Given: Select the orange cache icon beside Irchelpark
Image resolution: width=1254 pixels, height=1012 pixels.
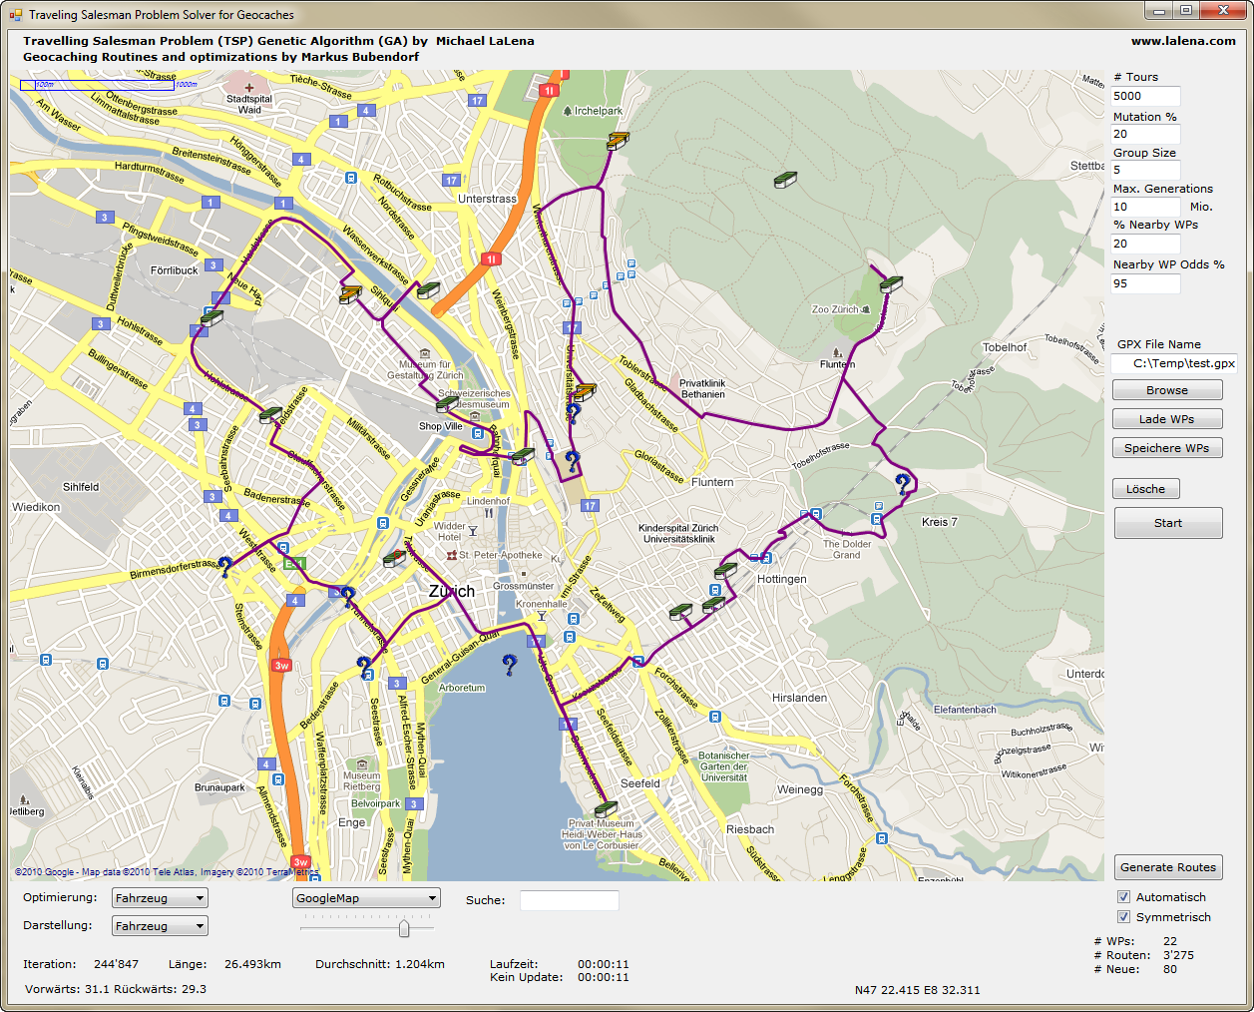Looking at the screenshot, I should click(618, 141).
